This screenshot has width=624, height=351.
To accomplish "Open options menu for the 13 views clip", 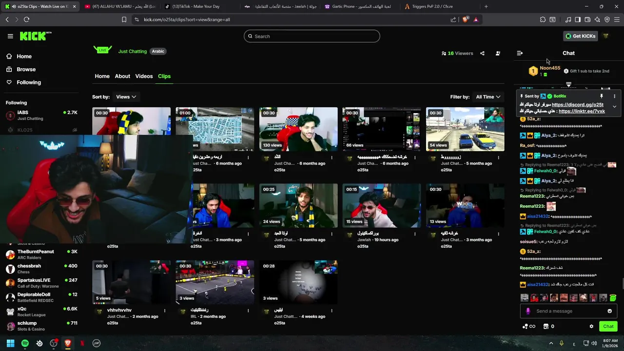I will pos(498,234).
